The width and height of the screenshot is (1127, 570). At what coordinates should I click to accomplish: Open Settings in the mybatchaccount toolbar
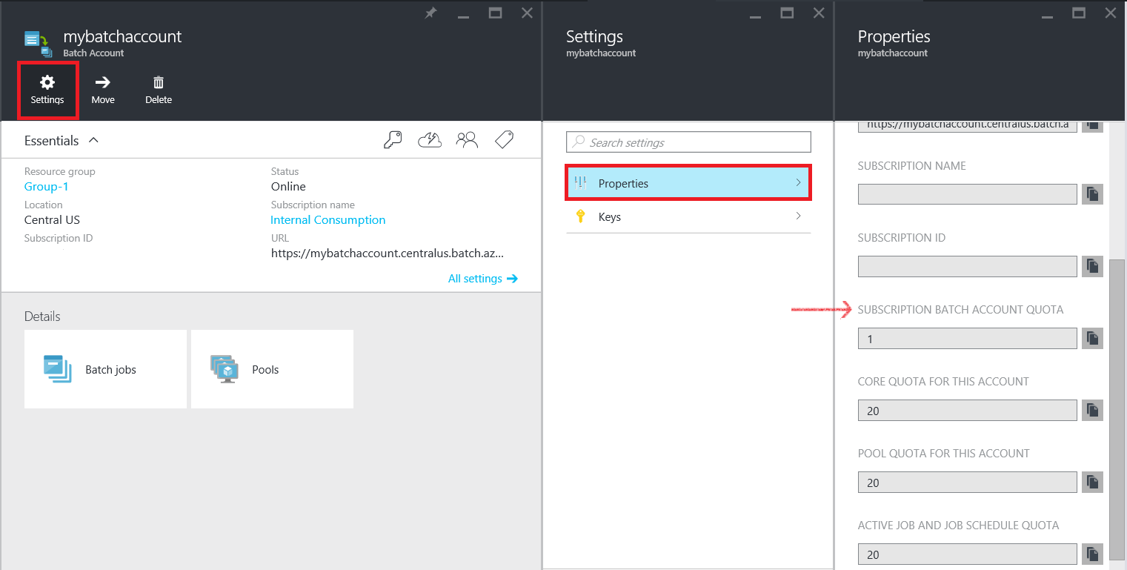(x=47, y=90)
